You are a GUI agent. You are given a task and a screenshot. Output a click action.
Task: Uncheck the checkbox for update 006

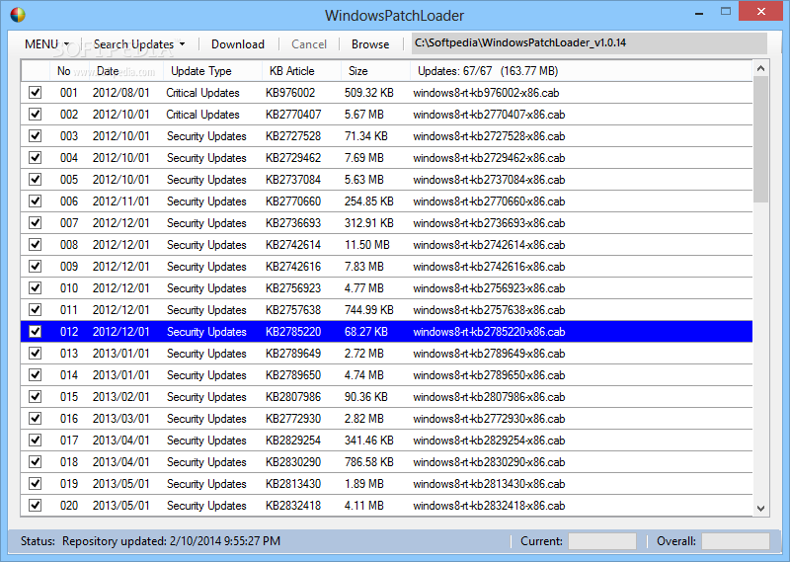click(35, 201)
